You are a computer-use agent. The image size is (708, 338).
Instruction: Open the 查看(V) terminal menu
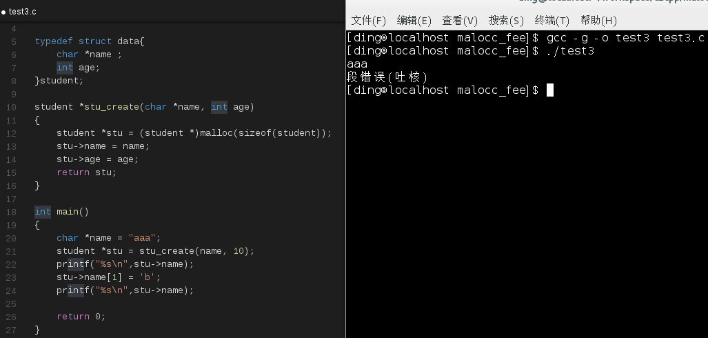coord(460,20)
